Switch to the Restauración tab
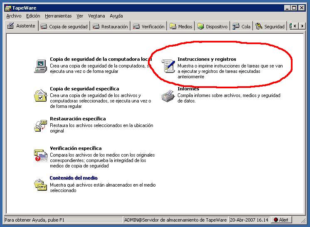310x227 pixels. pos(111,26)
